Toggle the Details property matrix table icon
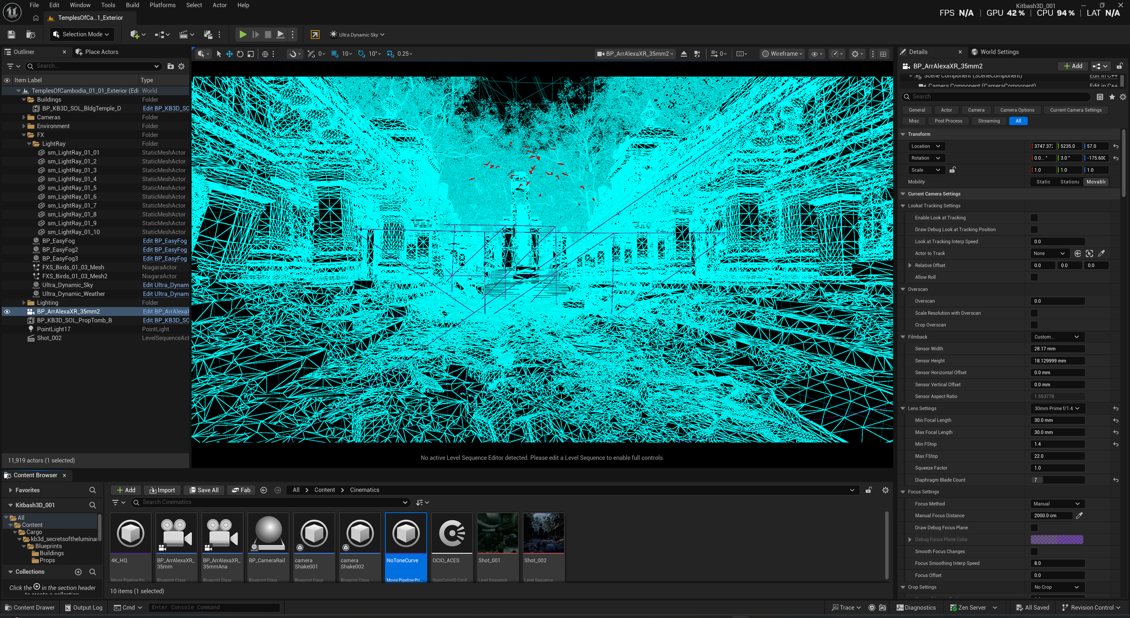Image resolution: width=1130 pixels, height=618 pixels. [1100, 97]
